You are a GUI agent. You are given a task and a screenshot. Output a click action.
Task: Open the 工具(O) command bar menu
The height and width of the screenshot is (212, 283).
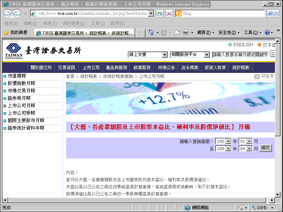pyautogui.click(x=253, y=33)
